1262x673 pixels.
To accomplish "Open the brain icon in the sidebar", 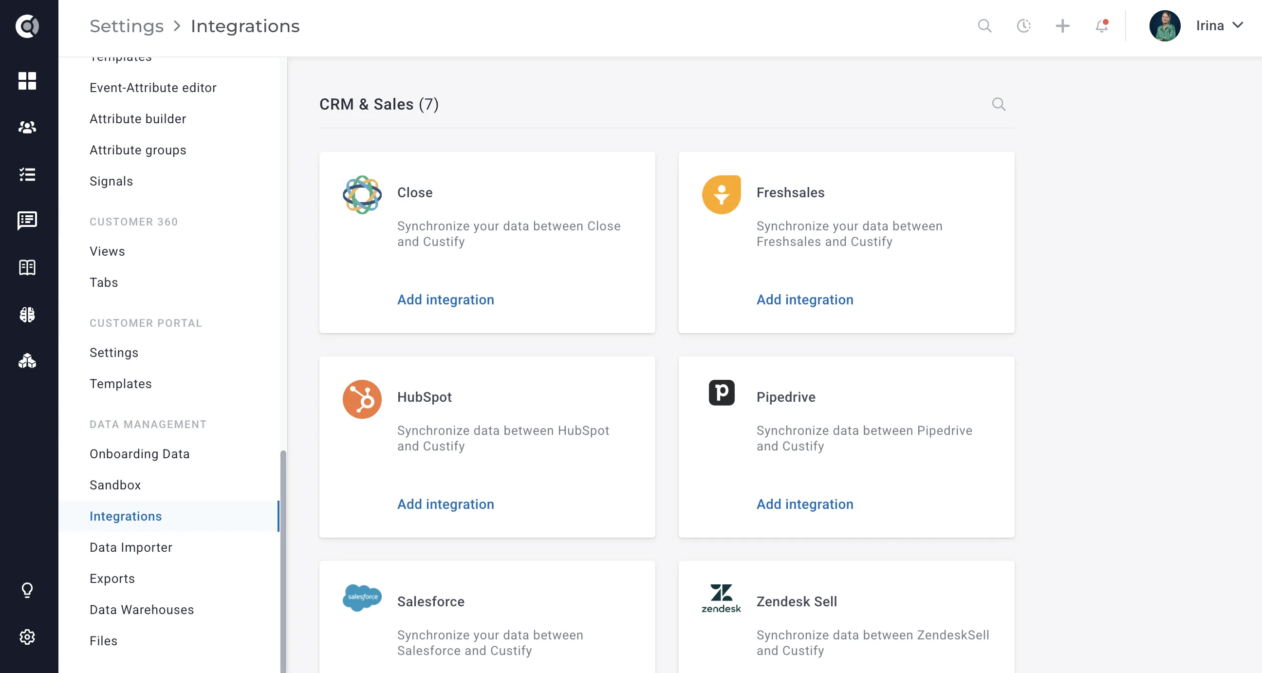I will click(27, 315).
